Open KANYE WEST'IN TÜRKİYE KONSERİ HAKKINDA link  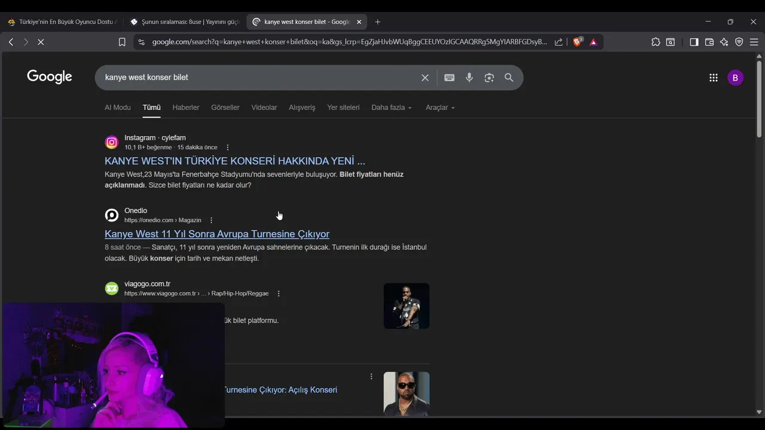click(x=235, y=161)
